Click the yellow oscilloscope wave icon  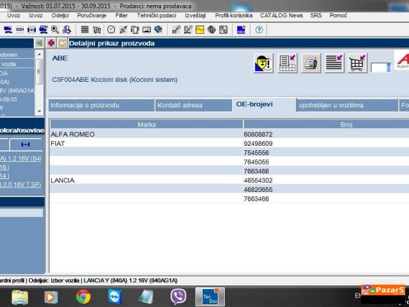tap(199, 30)
